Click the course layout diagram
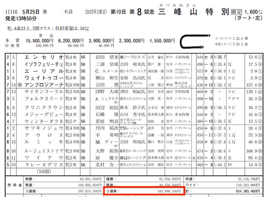The image size is (271, 197). coord(195,41)
